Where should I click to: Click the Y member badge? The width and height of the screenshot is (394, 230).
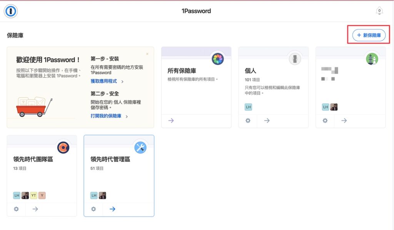(x=42, y=196)
